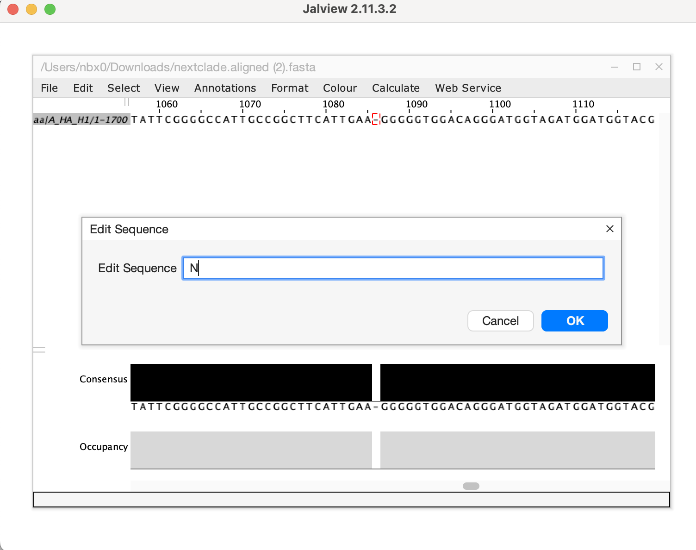Click the macOS yellow minimize button
This screenshot has height=550, width=696.
point(31,9)
